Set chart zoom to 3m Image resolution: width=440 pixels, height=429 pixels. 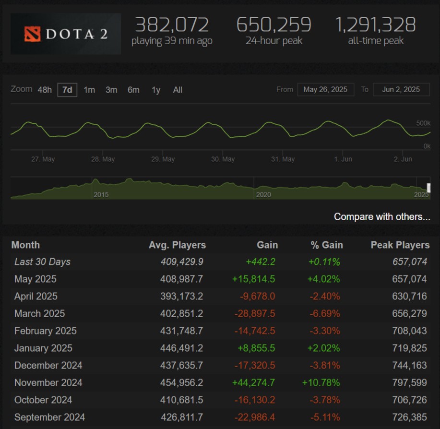click(111, 90)
